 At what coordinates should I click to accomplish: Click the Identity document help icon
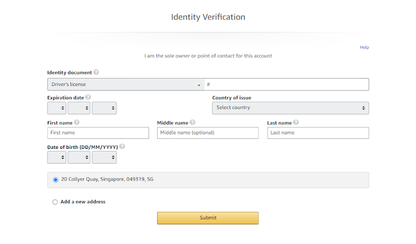96,72
